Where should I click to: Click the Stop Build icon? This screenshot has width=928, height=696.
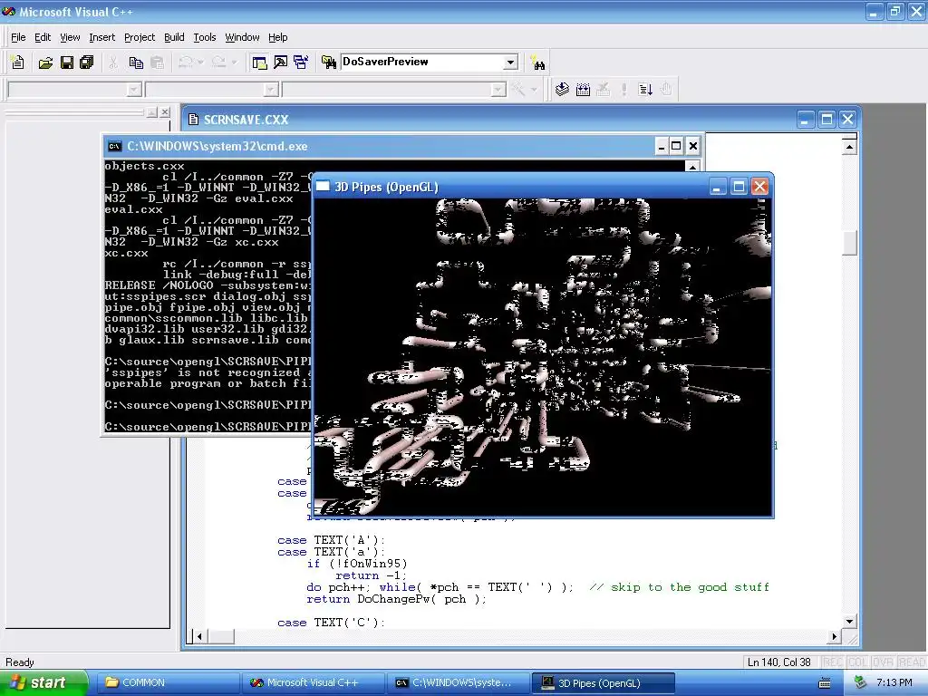(603, 90)
